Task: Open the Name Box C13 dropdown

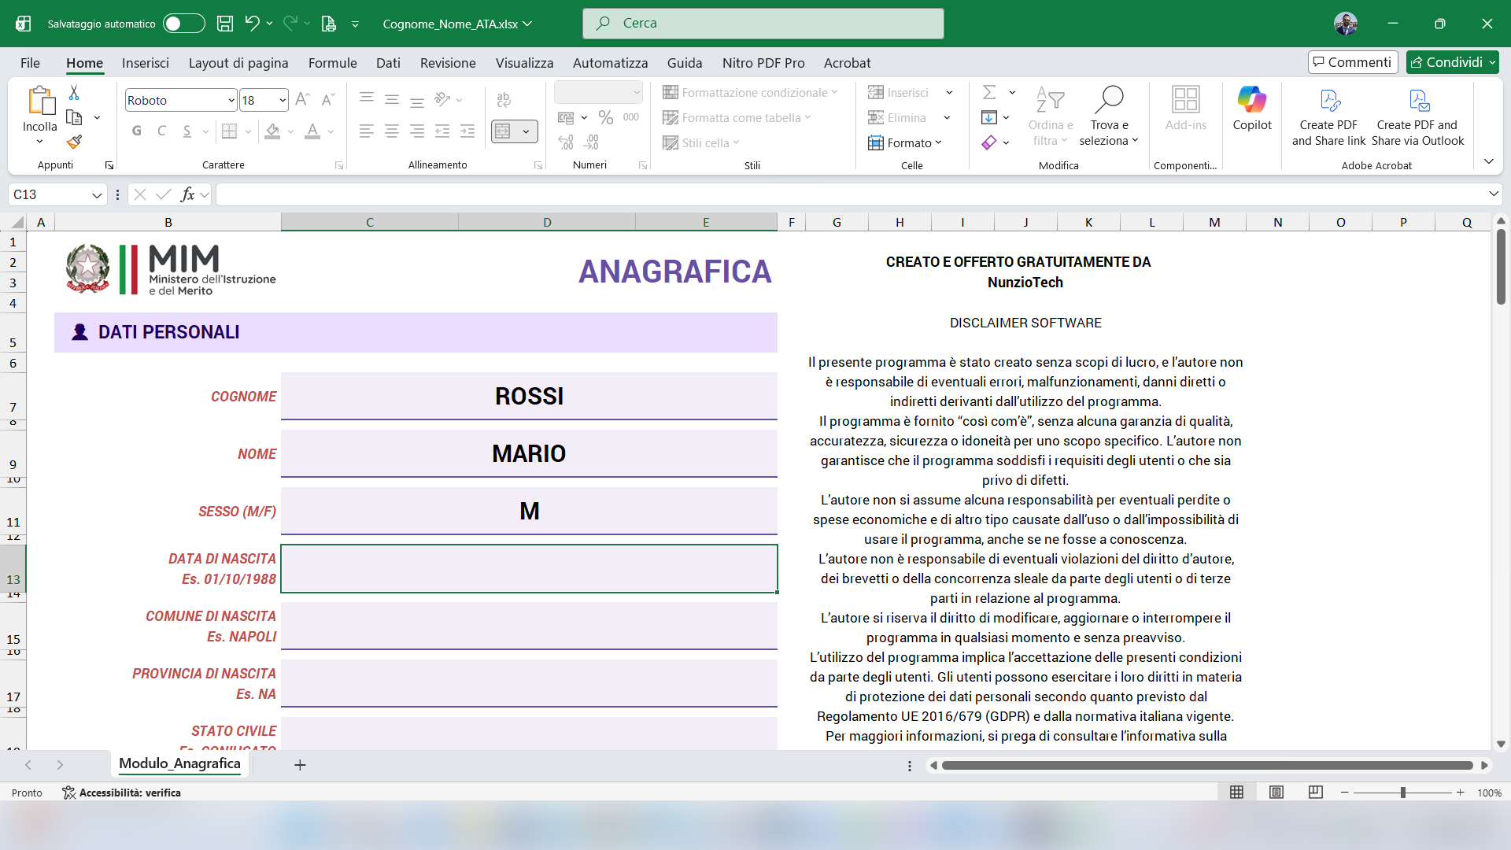Action: point(97,195)
